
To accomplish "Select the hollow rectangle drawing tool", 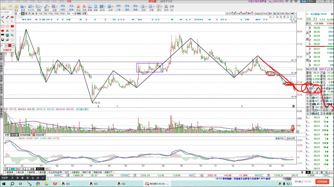I will click(3, 26).
